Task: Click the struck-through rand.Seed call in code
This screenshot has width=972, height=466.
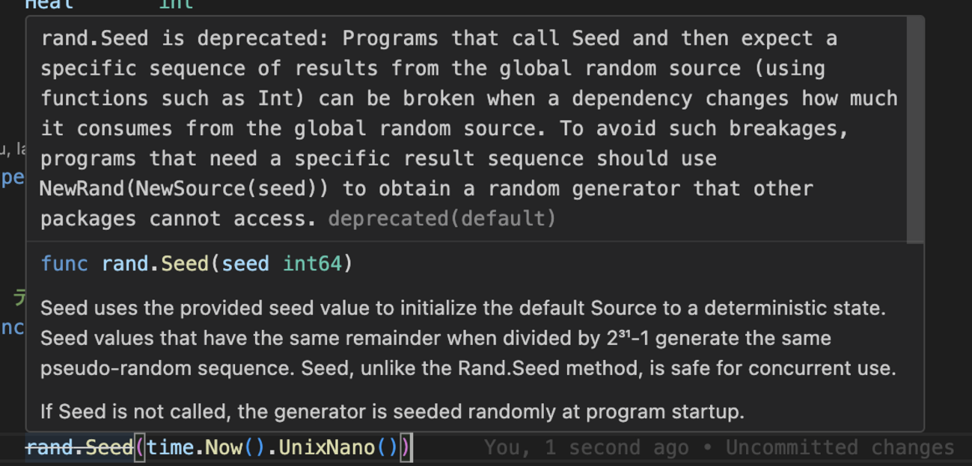Action: [x=79, y=447]
